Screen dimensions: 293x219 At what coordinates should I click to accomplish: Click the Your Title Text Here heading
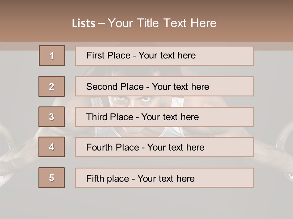coord(162,23)
